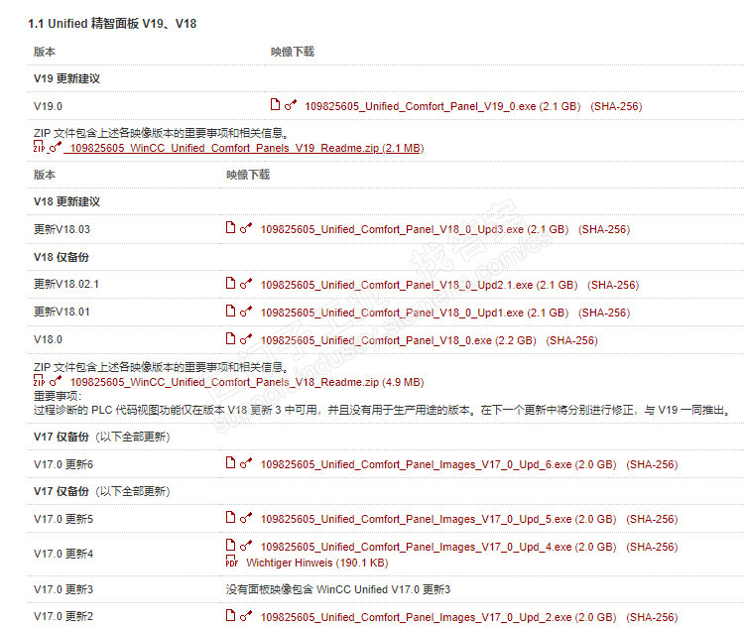Download WinCC_Unified_Comfort_Panels_V19_Readme.zip
The height and width of the screenshot is (630, 745).
[247, 148]
